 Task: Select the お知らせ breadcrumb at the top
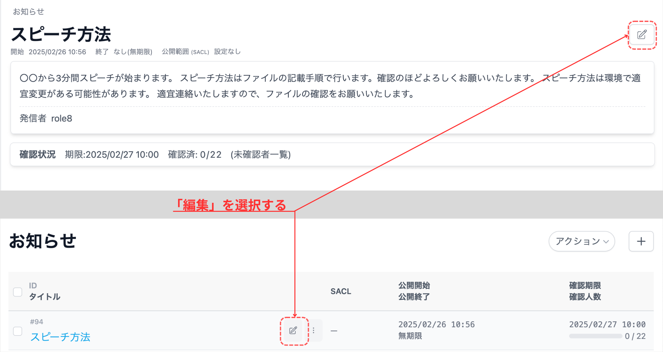point(28,12)
